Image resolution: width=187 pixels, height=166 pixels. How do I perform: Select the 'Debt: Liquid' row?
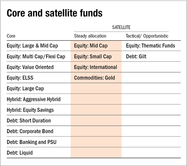[20, 153]
